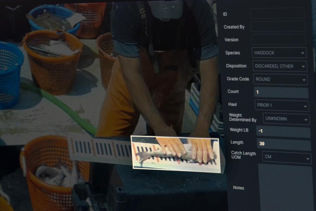Expand the Disposition dropdown showing DISCARDED, OTHER
Image resolution: width=316 pixels, height=211 pixels.
(x=279, y=66)
